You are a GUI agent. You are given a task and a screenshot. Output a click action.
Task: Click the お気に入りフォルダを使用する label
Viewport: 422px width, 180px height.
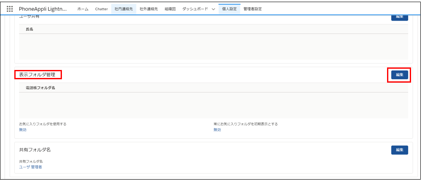pyautogui.click(x=43, y=124)
